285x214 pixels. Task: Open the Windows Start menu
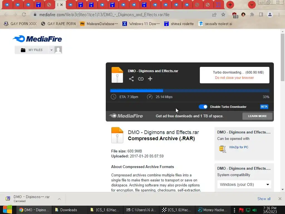[x=8, y=210]
